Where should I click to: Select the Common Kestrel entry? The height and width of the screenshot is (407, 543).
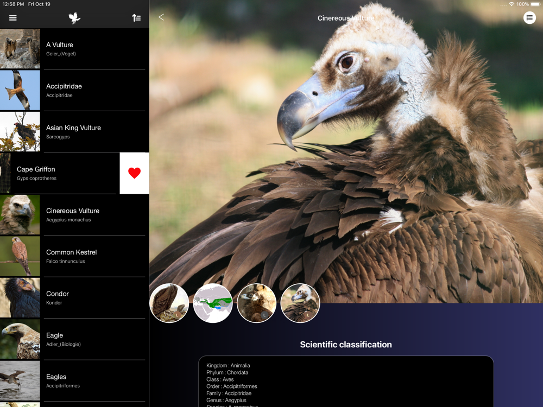tap(74, 257)
